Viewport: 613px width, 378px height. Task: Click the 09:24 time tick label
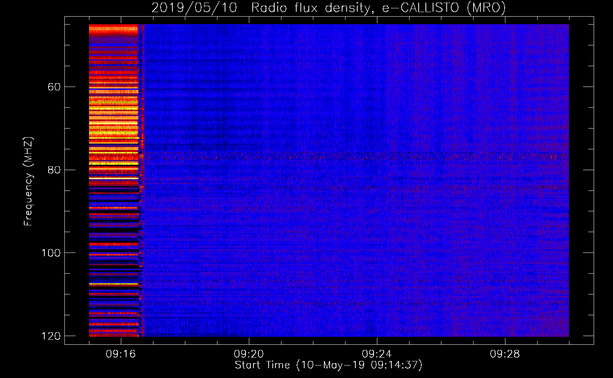pyautogui.click(x=377, y=354)
